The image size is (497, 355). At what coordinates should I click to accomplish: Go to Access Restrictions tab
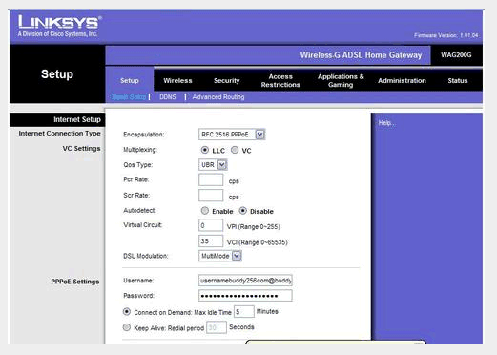pos(280,81)
